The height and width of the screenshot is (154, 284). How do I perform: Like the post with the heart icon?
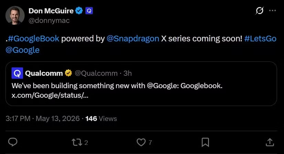click(x=141, y=142)
